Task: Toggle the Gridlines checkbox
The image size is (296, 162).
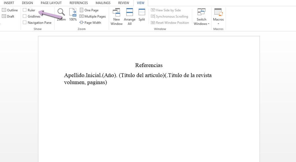Action: click(x=25, y=16)
